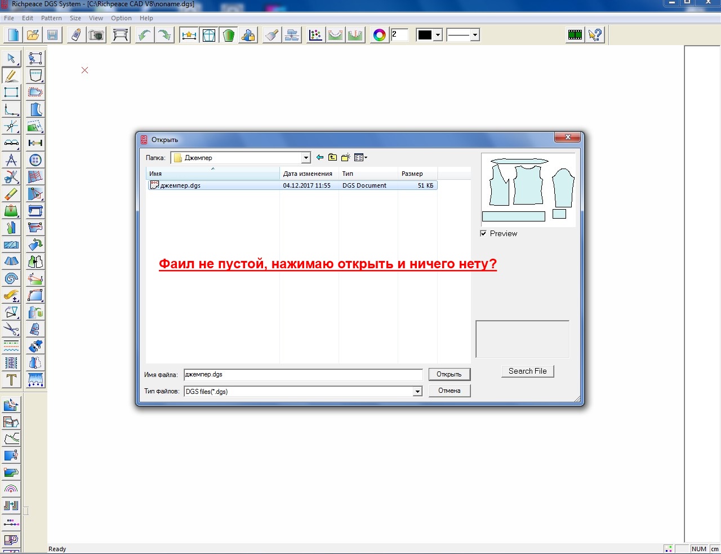
Task: Click the Открыть button
Action: coord(449,374)
